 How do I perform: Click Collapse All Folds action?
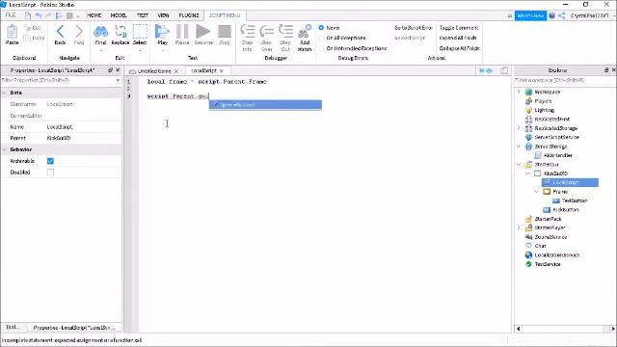point(459,48)
